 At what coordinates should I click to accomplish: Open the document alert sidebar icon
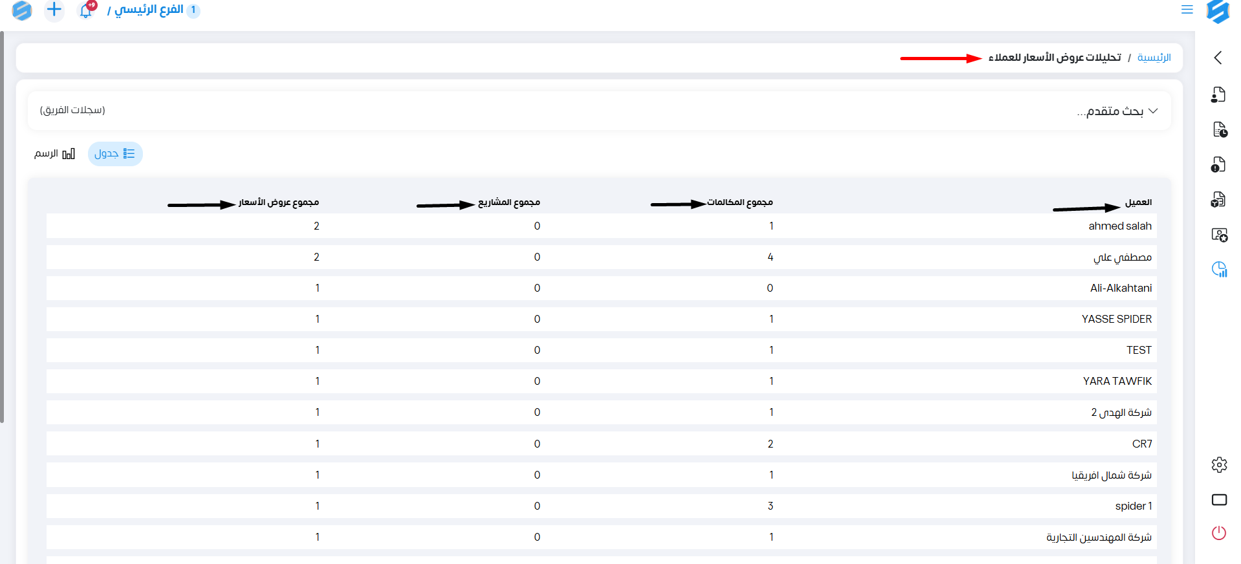pos(1218,165)
